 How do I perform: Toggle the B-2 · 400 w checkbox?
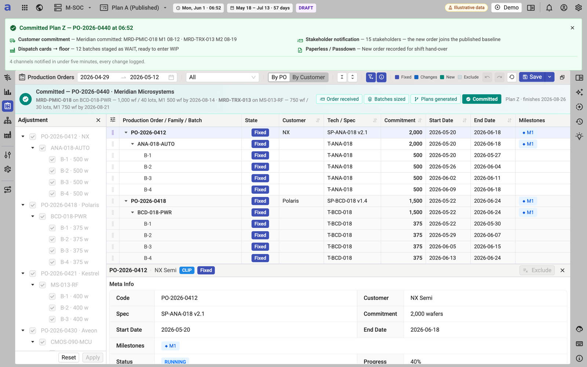pyautogui.click(x=52, y=308)
